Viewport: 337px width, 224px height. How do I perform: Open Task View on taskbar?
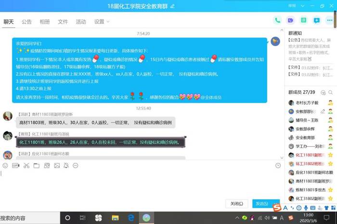point(83,218)
